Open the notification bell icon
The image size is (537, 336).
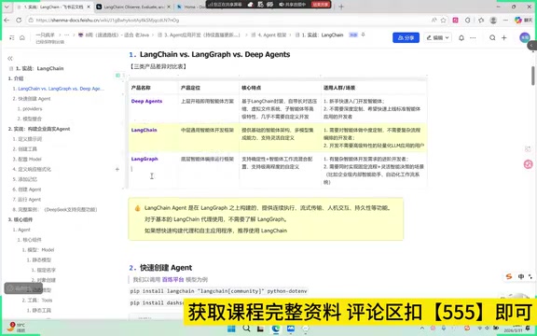[x=461, y=37]
